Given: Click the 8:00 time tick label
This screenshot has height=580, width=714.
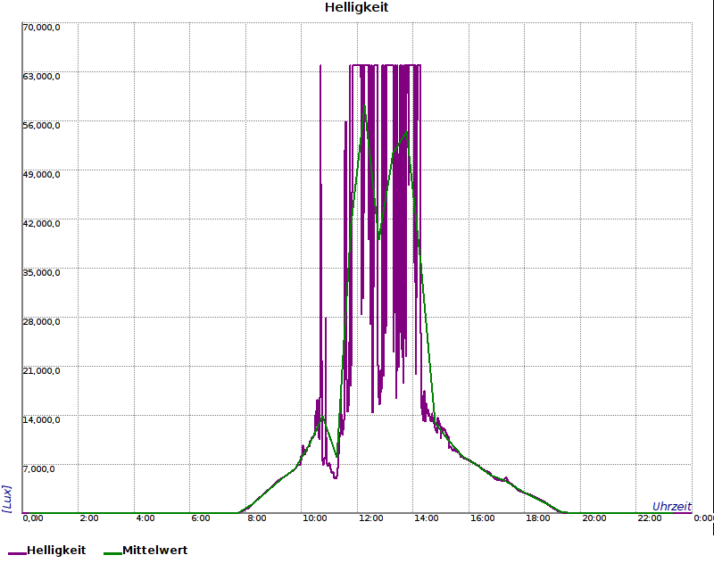Looking at the screenshot, I should [x=257, y=518].
